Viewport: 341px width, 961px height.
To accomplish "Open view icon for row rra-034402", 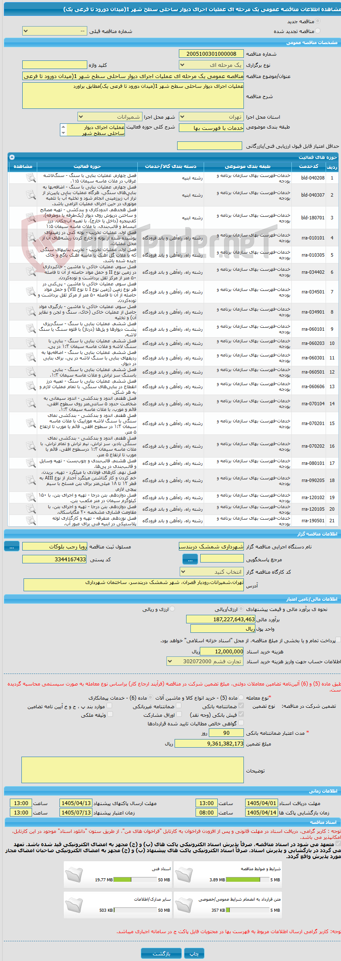I will 31,272.
